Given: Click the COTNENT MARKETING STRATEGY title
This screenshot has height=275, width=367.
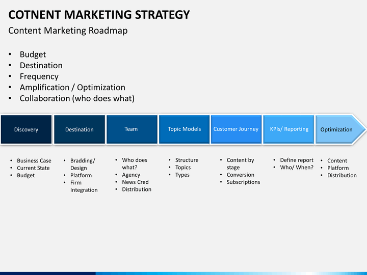Looking at the screenshot, I should [99, 15].
